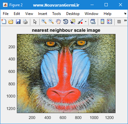Open the Window menu

coord(91,14)
